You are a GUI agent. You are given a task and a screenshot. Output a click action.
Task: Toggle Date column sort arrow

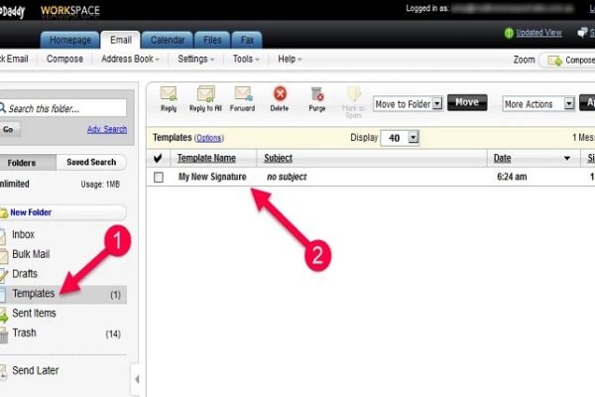click(x=567, y=158)
